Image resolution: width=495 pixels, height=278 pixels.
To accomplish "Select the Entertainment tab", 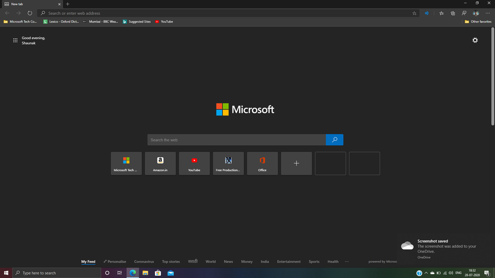I will click(289, 262).
